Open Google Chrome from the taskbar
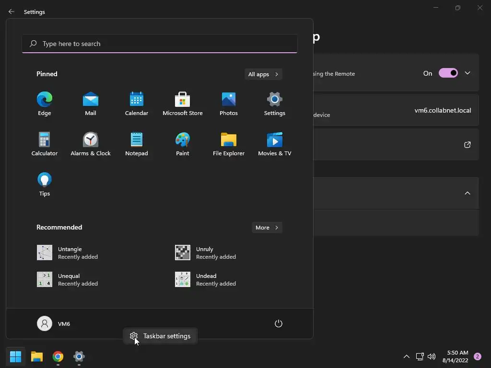Viewport: 491px width, 368px height. (58, 356)
